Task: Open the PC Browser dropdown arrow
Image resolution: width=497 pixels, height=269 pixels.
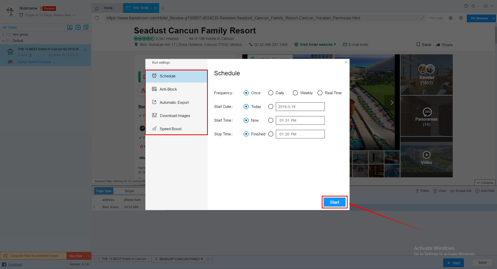Action: pos(494,18)
